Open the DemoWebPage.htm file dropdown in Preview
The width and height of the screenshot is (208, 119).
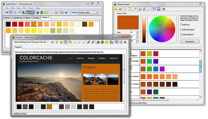31,42
